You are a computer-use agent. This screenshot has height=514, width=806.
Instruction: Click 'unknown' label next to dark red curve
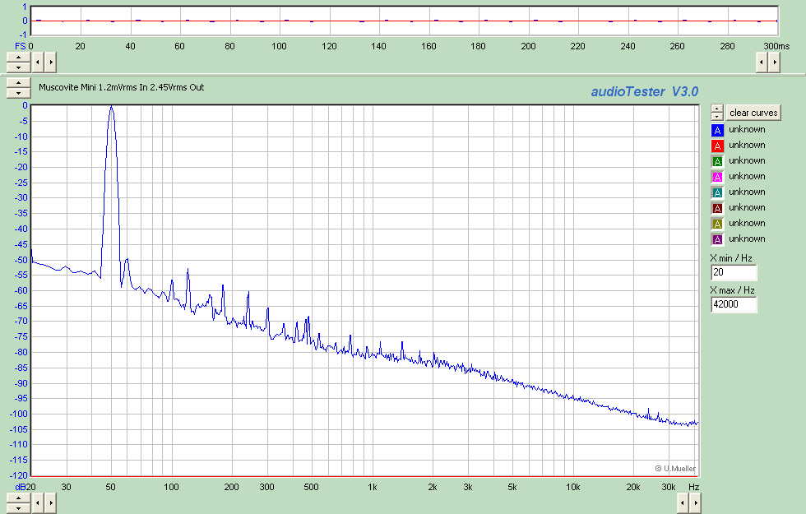(747, 207)
